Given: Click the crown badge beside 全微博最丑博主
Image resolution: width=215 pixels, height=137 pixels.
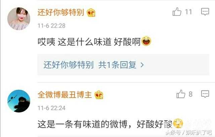Looking at the screenshot, I should (99, 95).
